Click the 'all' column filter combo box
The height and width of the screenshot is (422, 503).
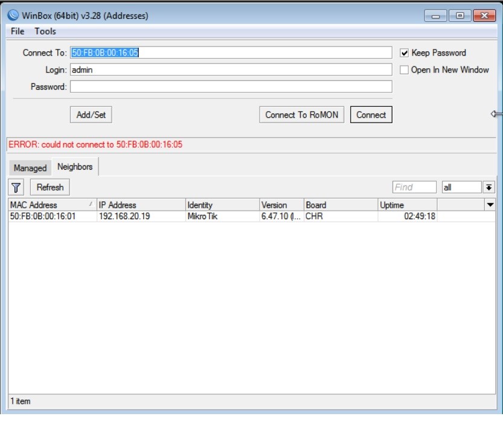pyautogui.click(x=462, y=187)
